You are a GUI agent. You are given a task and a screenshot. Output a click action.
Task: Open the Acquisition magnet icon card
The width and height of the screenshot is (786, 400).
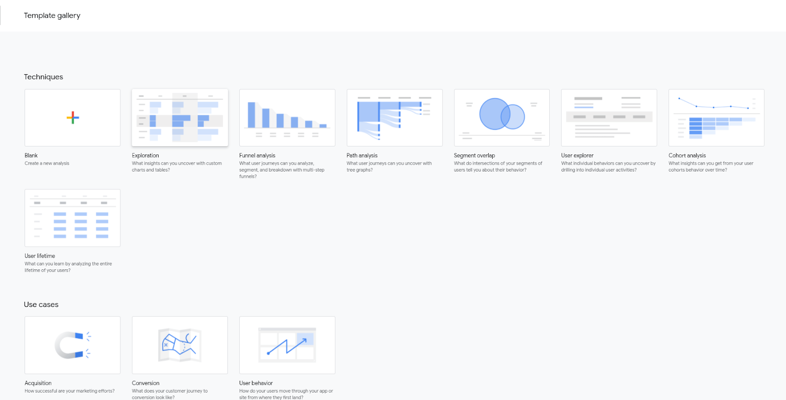click(73, 345)
